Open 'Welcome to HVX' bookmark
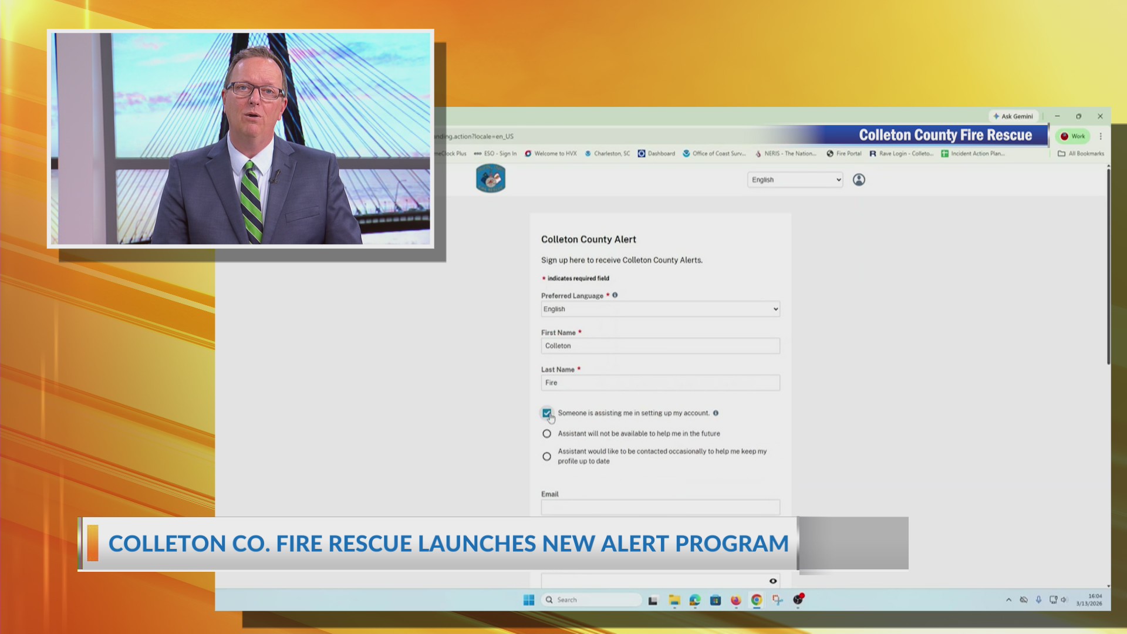The image size is (1127, 634). [x=551, y=154]
